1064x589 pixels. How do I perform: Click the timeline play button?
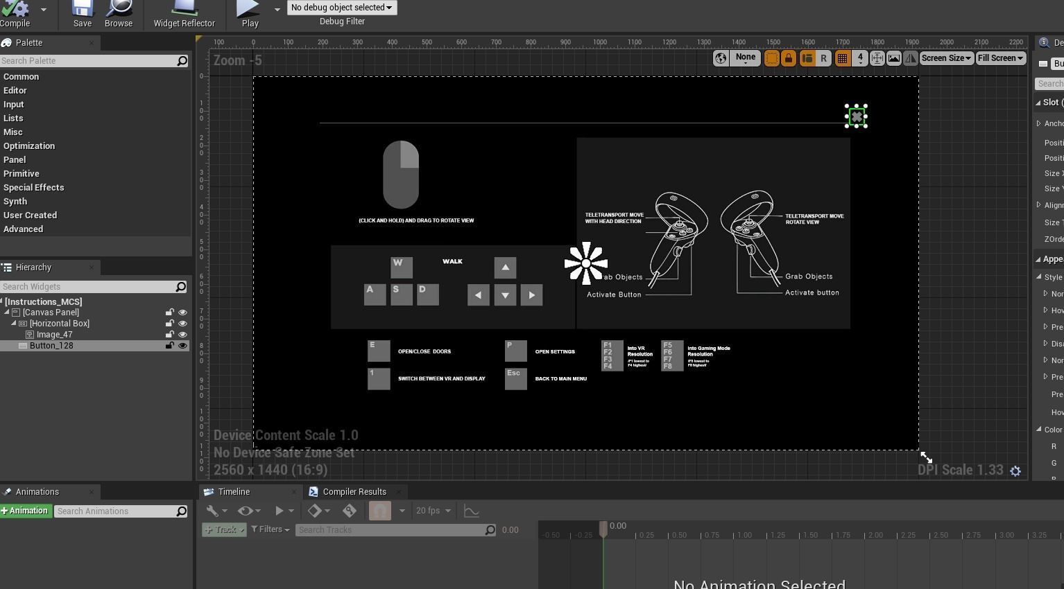pos(279,511)
